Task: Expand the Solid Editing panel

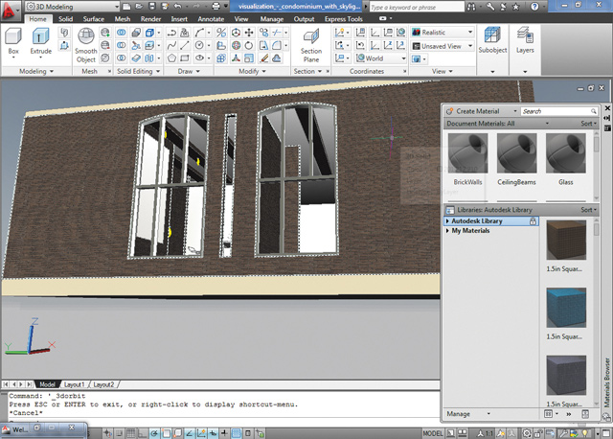Action: pyautogui.click(x=138, y=71)
